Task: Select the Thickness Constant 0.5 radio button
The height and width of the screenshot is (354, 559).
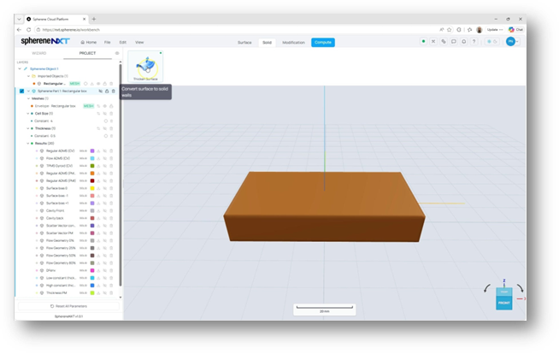Action: 105,136
